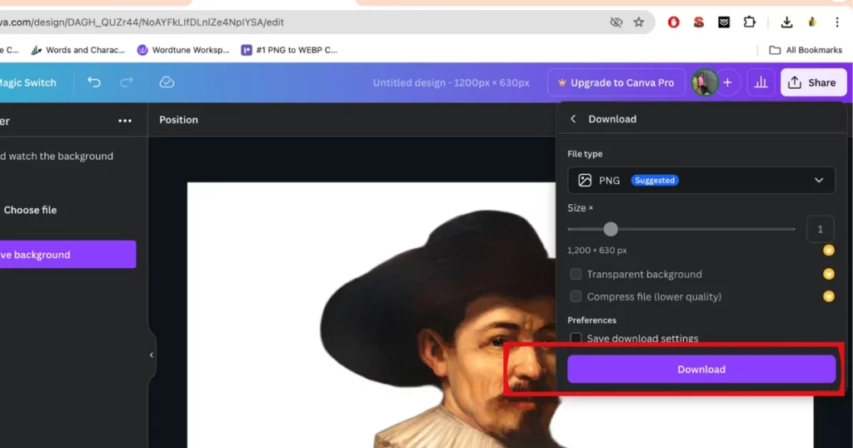This screenshot has width=853, height=448.
Task: Click the Choose file button
Action: [30, 210]
